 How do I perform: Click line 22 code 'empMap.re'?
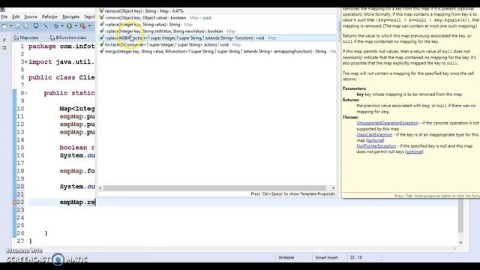(77, 202)
